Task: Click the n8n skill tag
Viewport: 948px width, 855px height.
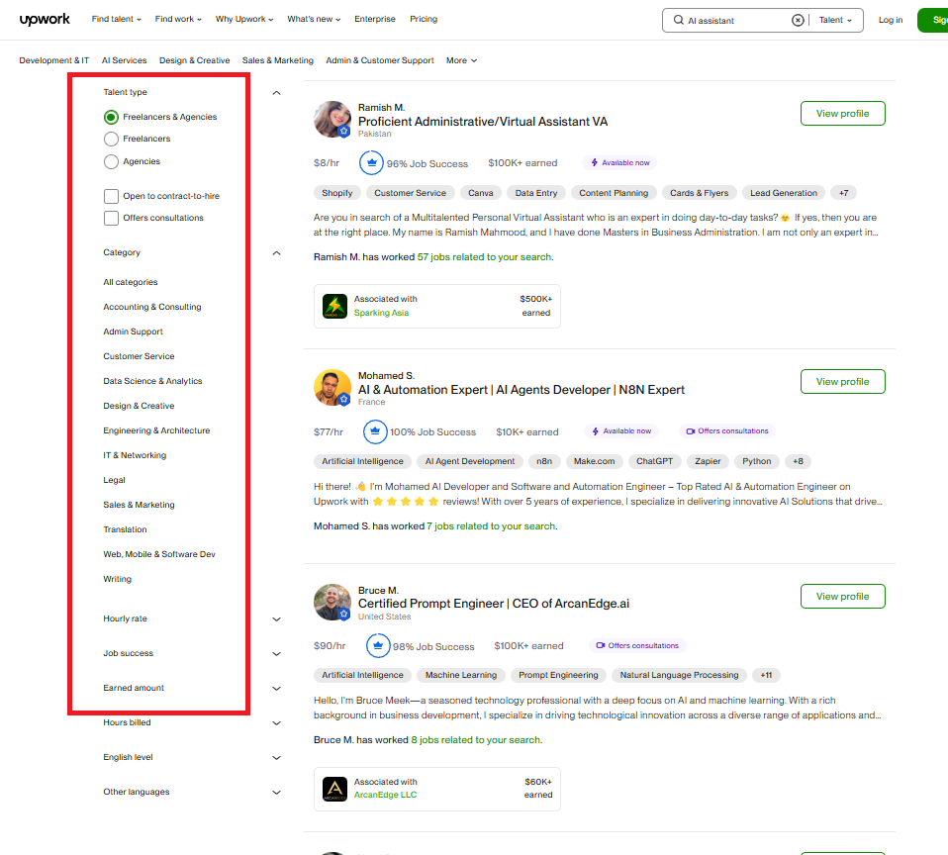Action: (544, 461)
